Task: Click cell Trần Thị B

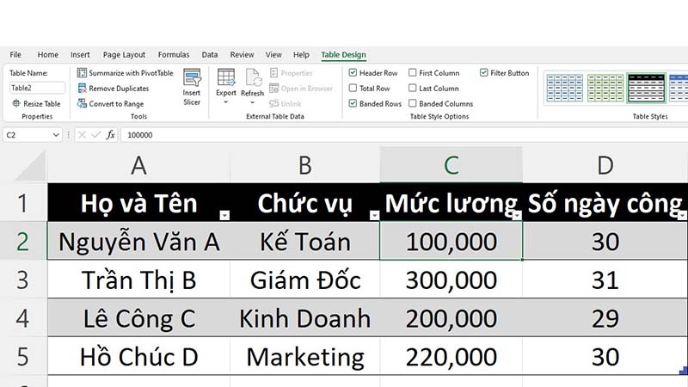Action: coord(138,279)
